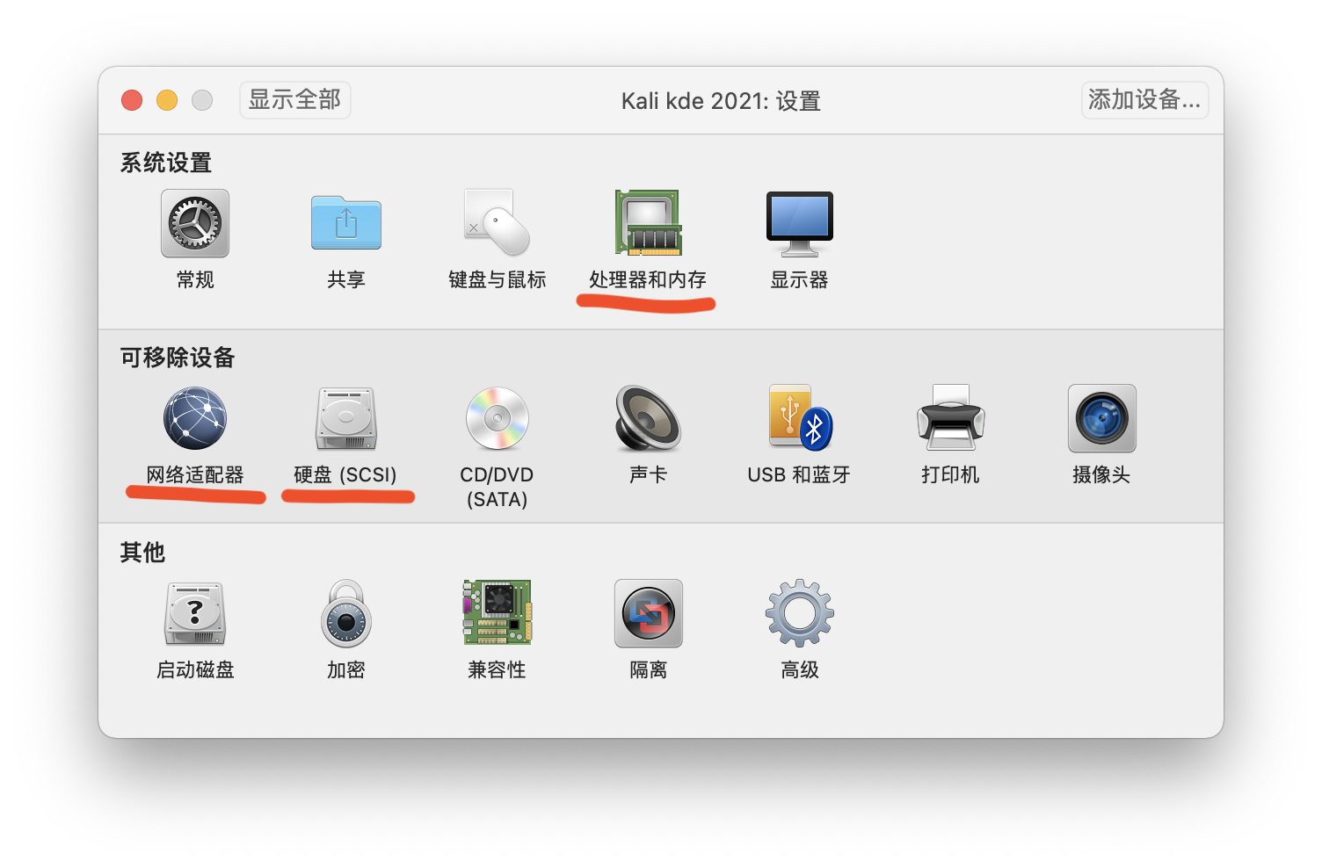Open the 隔离 isolation icon

(x=649, y=613)
